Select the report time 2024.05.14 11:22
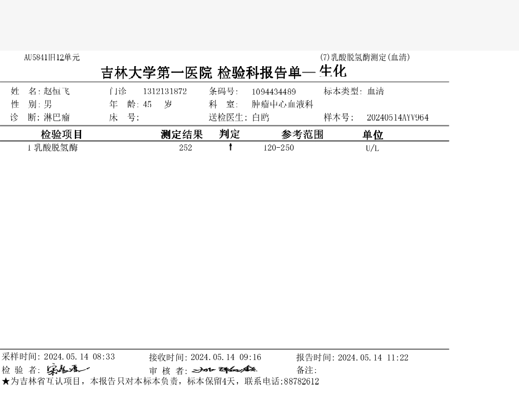The height and width of the screenshot is (417, 519). (373, 358)
